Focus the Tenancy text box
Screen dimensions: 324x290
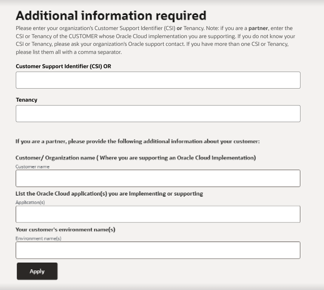coord(158,114)
